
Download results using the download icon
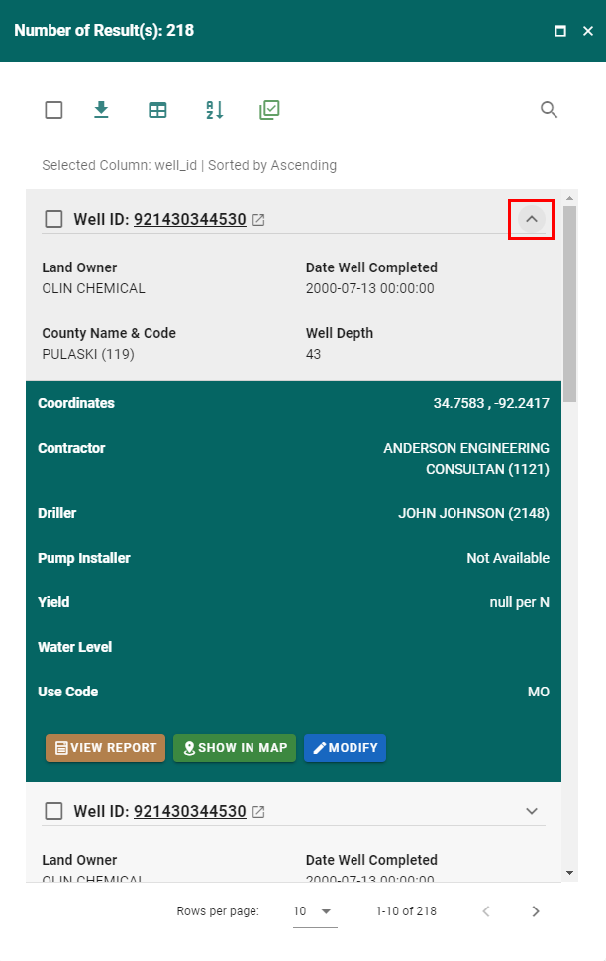(x=101, y=110)
